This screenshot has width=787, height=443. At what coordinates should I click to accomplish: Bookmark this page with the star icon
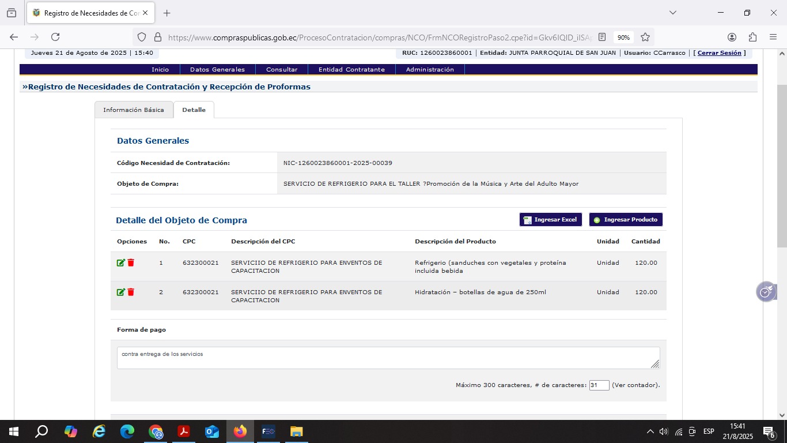click(x=645, y=37)
